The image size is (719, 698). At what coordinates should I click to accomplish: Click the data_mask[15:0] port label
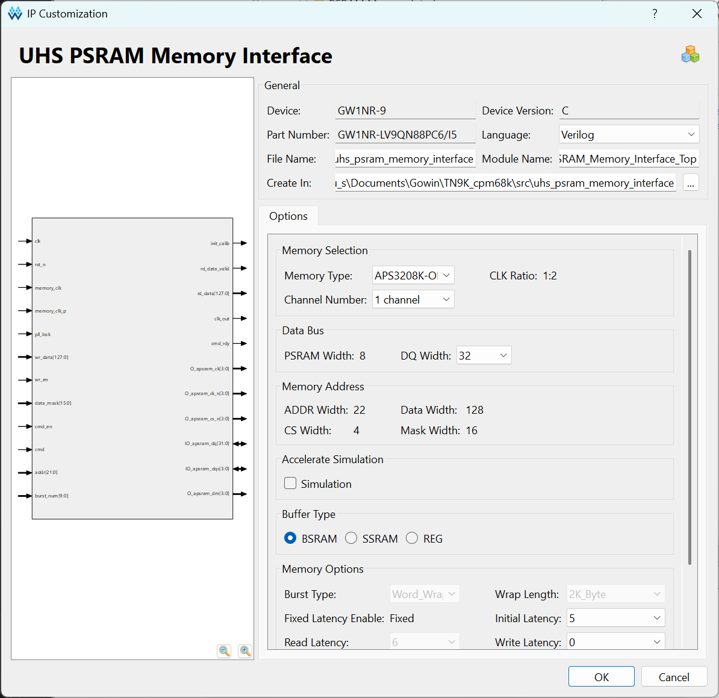click(53, 403)
